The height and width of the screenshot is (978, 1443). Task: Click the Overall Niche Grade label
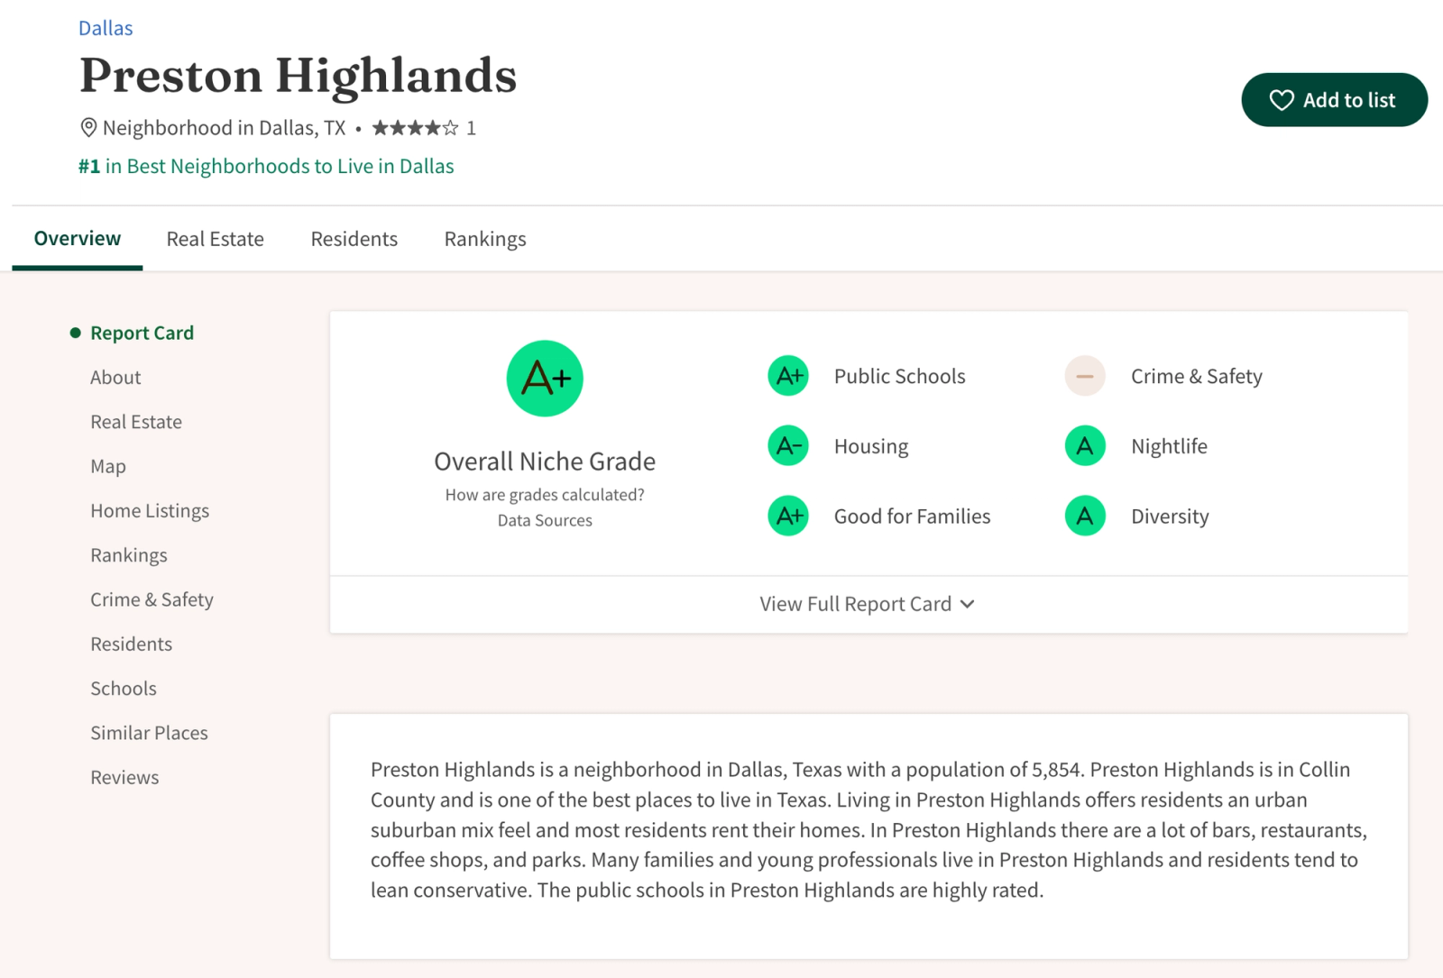tap(545, 462)
